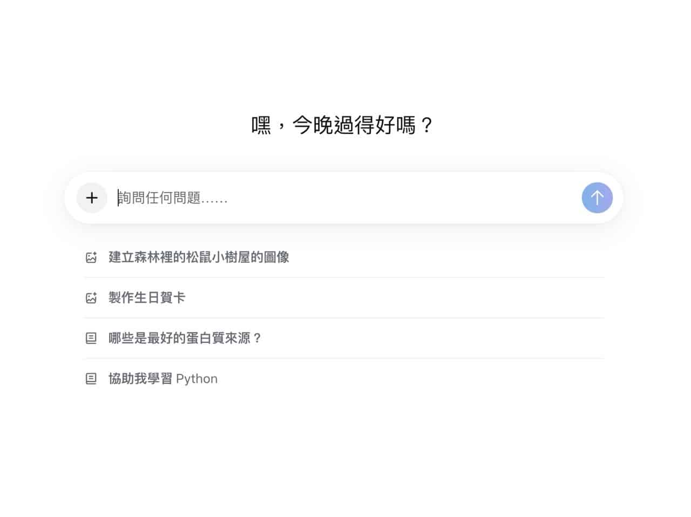691x517 pixels.
Task: Click divider line below the 製作生日賀卡 suggestion
Action: click(x=344, y=318)
